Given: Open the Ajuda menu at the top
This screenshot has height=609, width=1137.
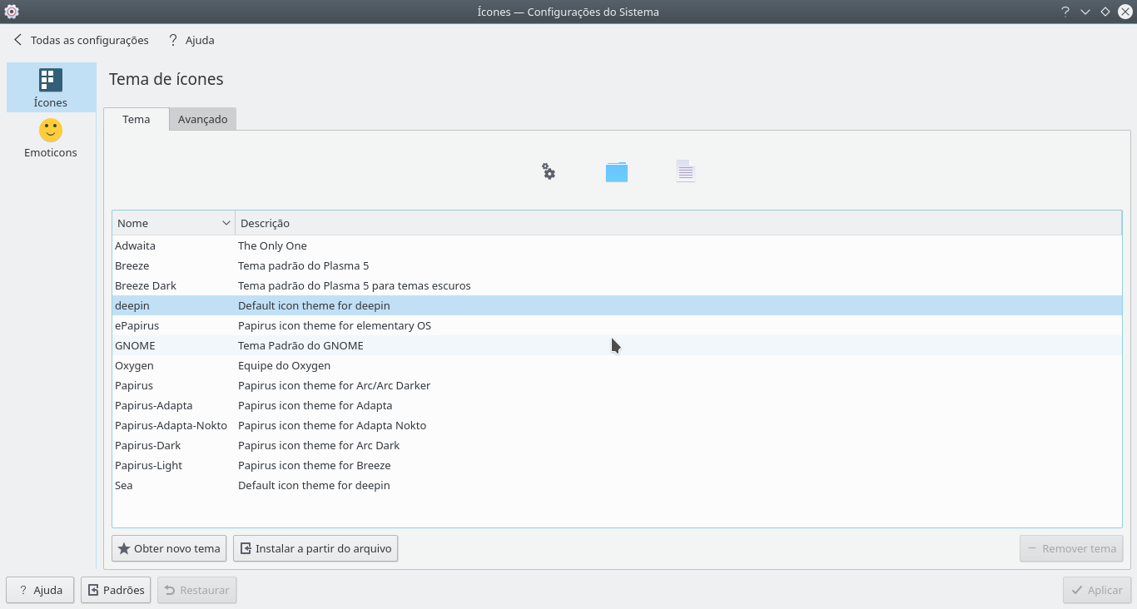Looking at the screenshot, I should tap(191, 39).
